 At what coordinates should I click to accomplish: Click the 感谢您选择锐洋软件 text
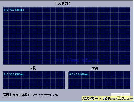[x=17, y=95]
